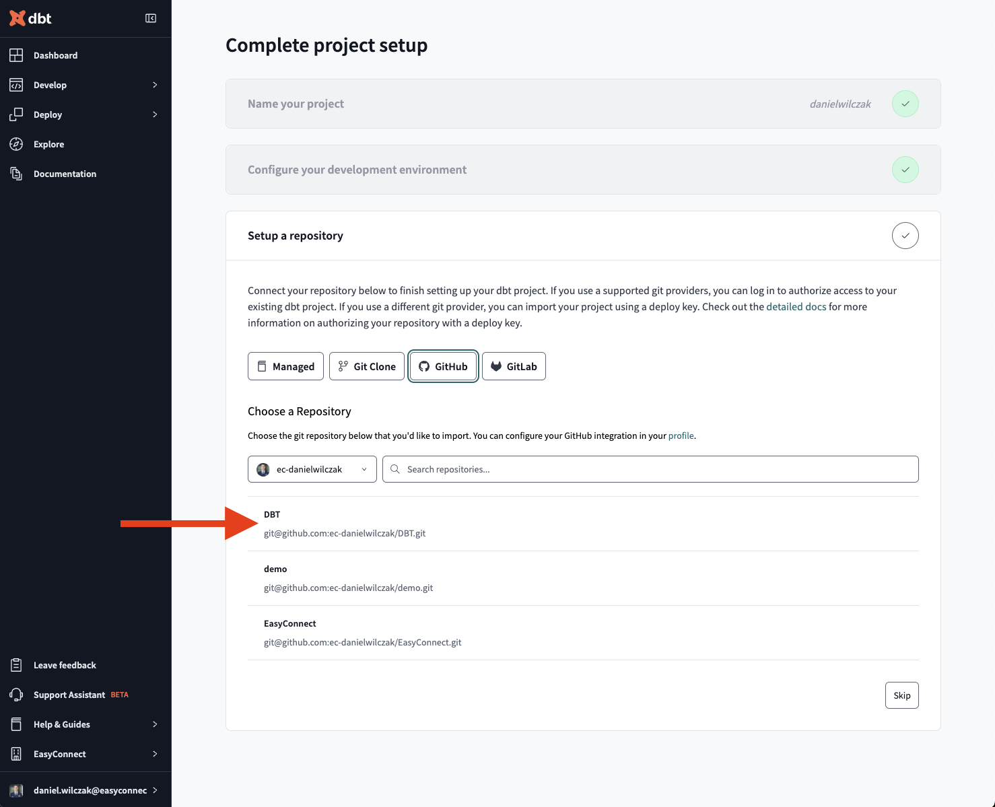Choose the Git Clone option
This screenshot has height=807, width=995.
point(367,366)
